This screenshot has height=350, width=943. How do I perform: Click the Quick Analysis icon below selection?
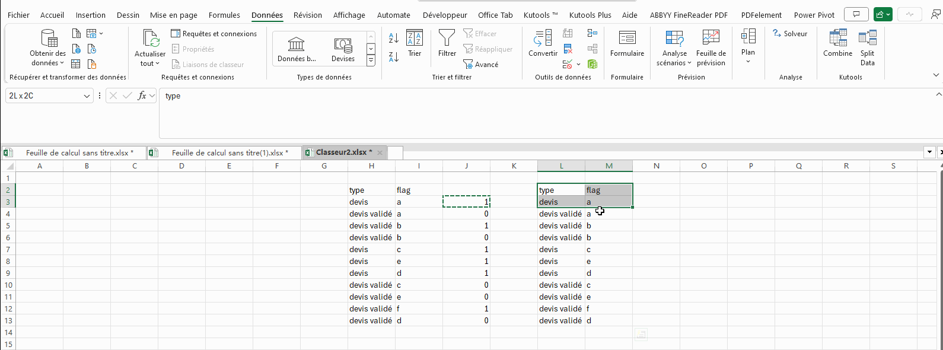[641, 335]
